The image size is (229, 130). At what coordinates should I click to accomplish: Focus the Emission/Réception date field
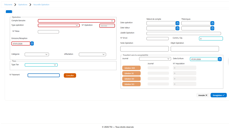[x=21, y=44]
